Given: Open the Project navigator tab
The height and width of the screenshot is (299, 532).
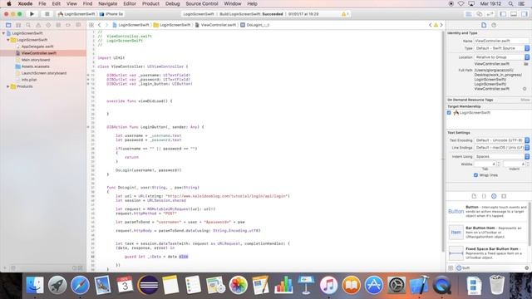Looking at the screenshot, I should pos(8,25).
